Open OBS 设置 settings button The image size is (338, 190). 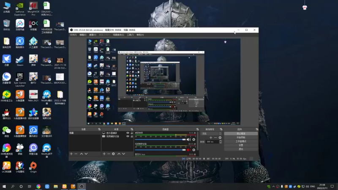coord(241,145)
